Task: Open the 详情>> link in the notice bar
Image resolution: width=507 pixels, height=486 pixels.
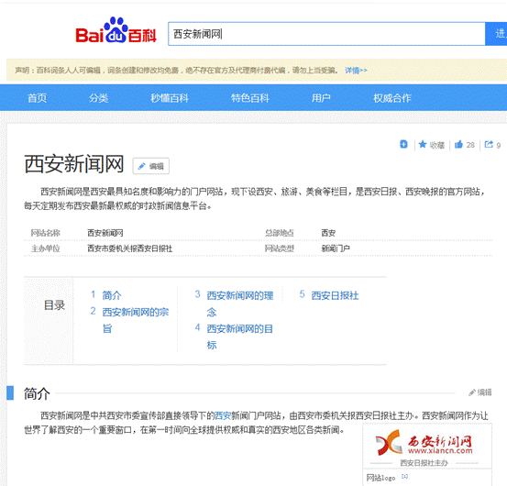Action: pyautogui.click(x=356, y=71)
